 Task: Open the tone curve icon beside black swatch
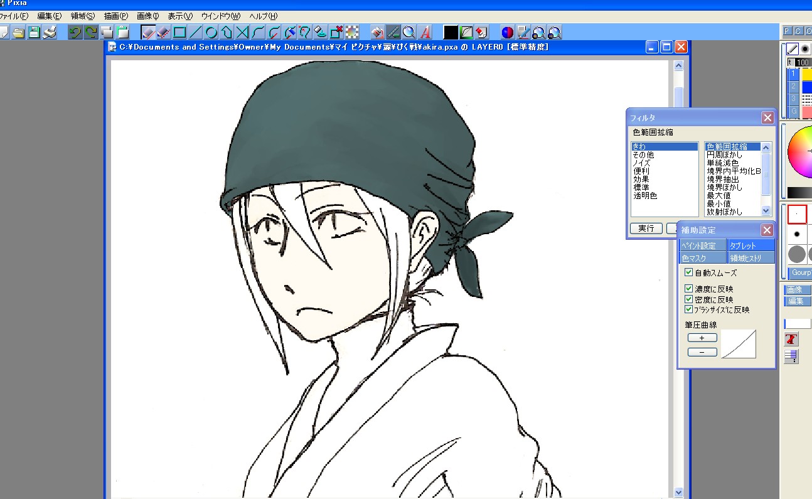point(466,32)
